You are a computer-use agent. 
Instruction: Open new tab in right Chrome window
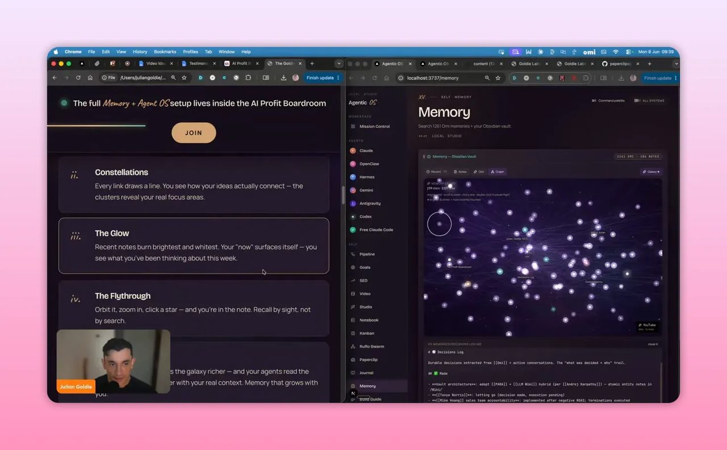[x=650, y=64]
